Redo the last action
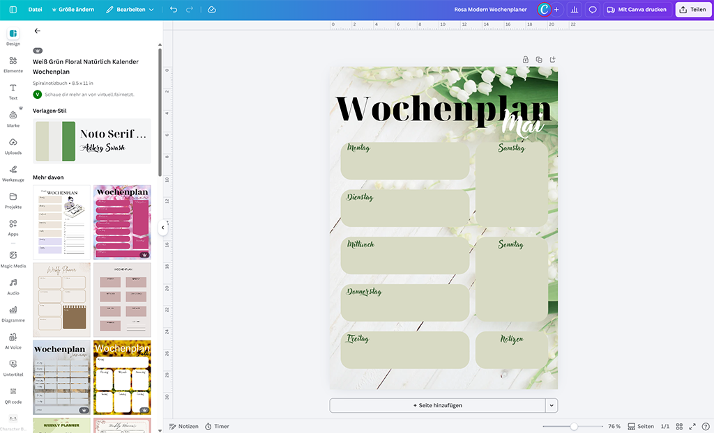This screenshot has width=714, height=433. click(x=190, y=10)
